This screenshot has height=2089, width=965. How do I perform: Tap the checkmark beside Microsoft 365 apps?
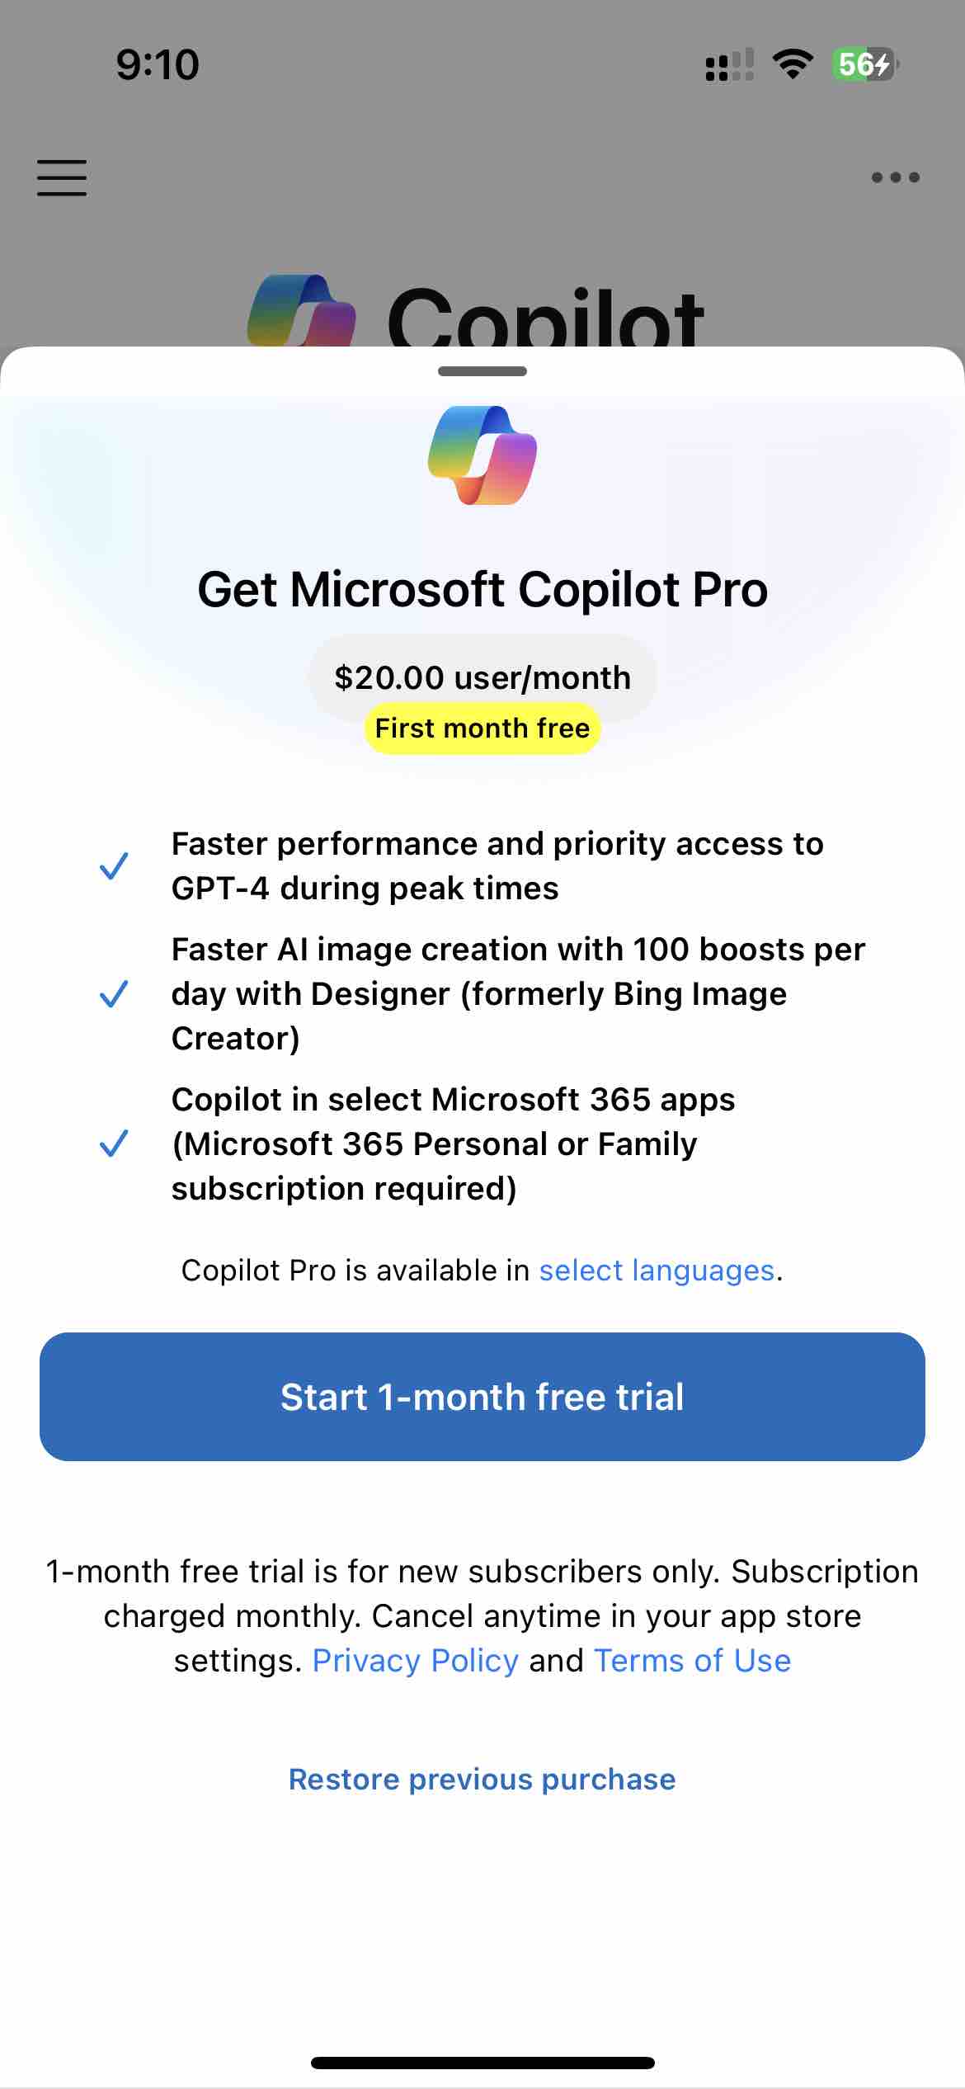point(115,1144)
